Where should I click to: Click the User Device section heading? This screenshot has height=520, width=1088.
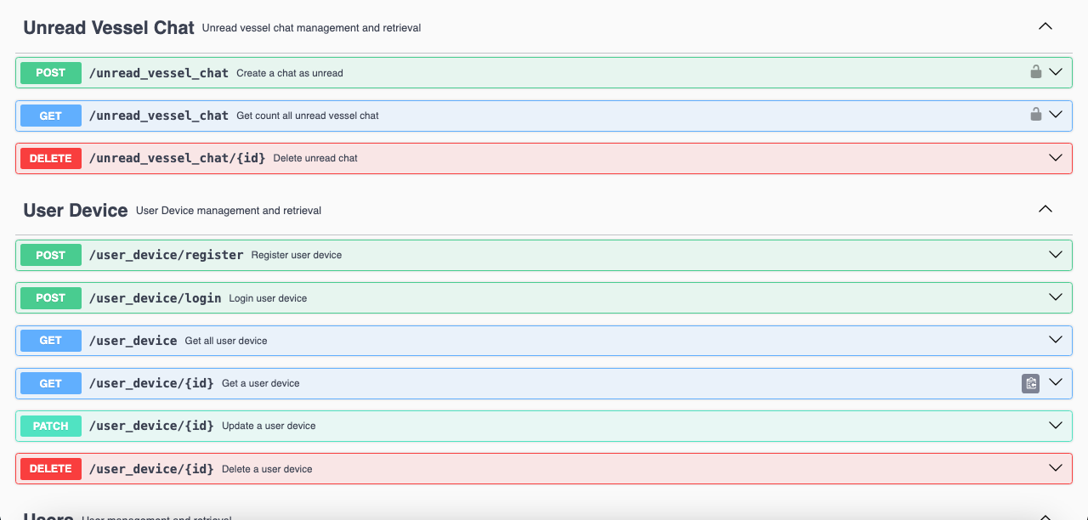pyautogui.click(x=76, y=210)
